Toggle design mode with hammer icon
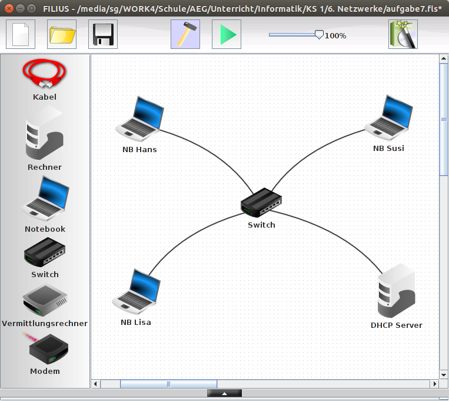 click(185, 34)
